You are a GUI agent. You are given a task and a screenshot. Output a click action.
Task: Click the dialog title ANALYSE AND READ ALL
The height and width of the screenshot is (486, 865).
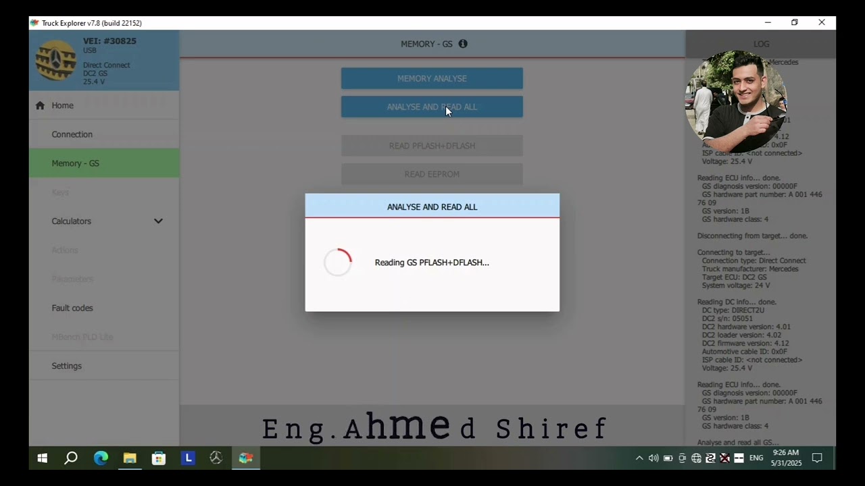[x=432, y=207]
